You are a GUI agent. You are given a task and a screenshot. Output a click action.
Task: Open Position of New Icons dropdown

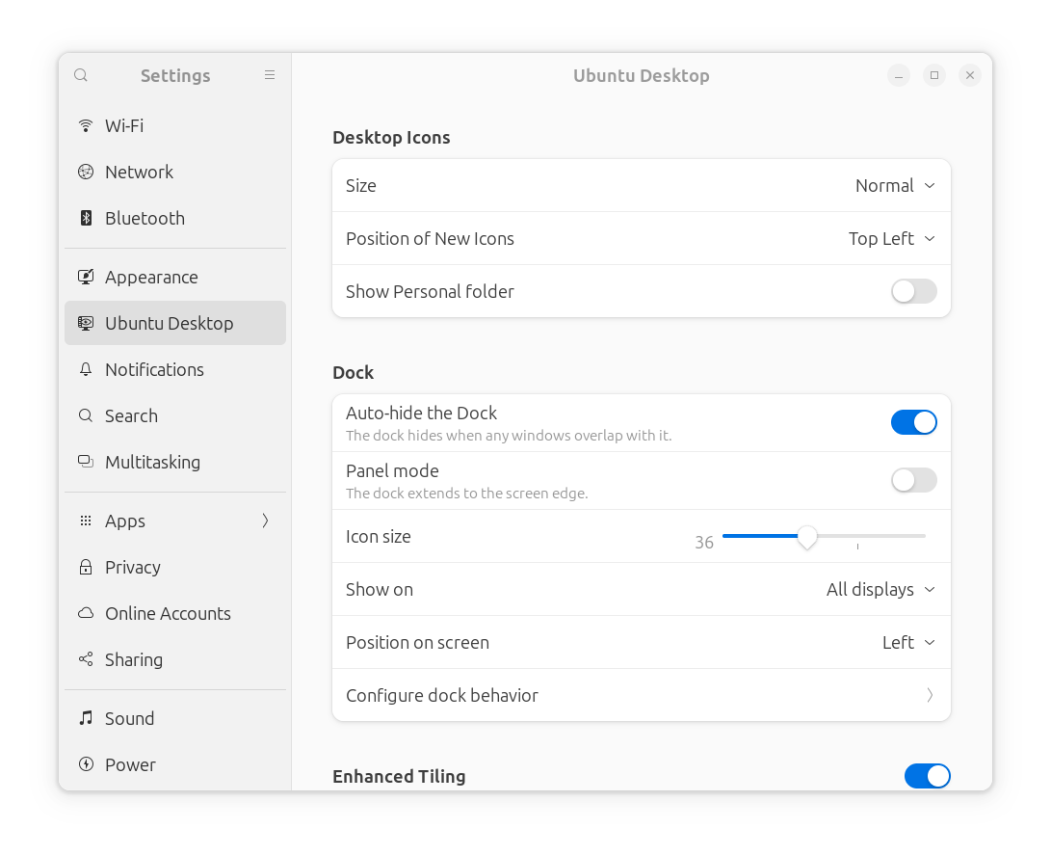coord(891,239)
